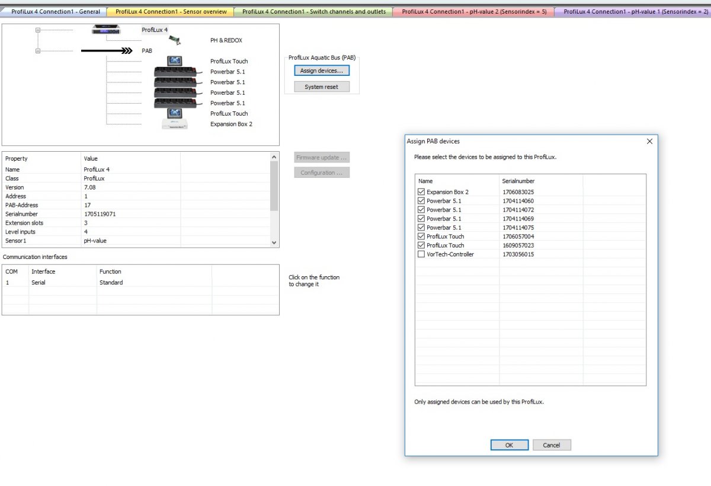Uncheck Powerbar 5.1 with serial 1704114060
Viewport: 711px width, 486px height.
(421, 201)
